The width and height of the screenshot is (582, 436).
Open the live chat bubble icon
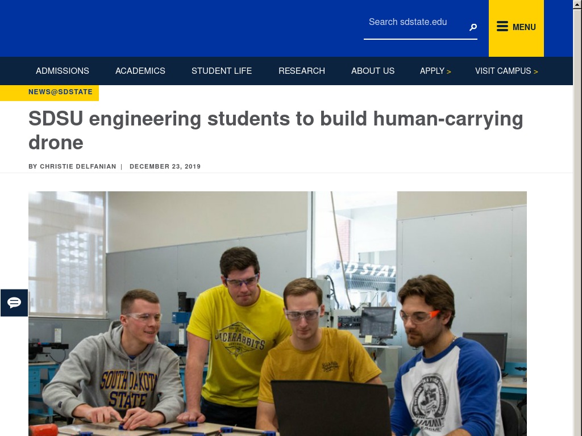(x=14, y=303)
